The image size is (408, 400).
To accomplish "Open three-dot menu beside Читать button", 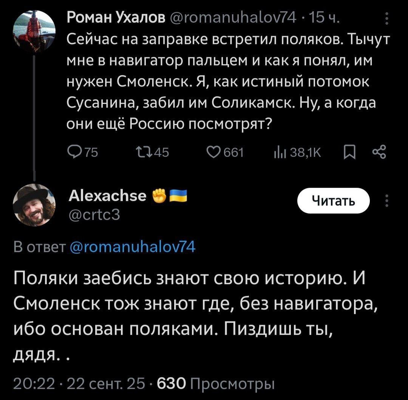I will pyautogui.click(x=385, y=201).
